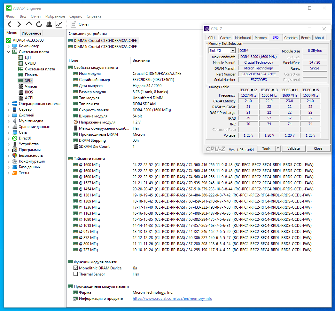The height and width of the screenshot is (311, 335).
Task: Click the Back navigation arrow in toolbar
Action: tap(9, 24)
